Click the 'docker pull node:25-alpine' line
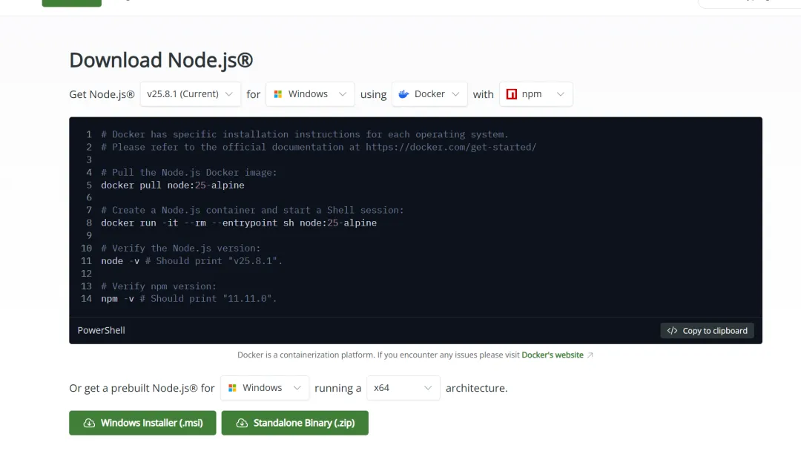The image size is (801, 454). [173, 185]
